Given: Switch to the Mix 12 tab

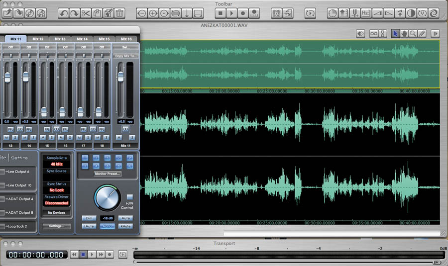Looking at the screenshot, I should [38, 39].
